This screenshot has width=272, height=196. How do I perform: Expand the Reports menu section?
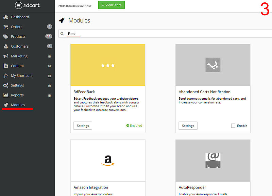(x=49, y=95)
